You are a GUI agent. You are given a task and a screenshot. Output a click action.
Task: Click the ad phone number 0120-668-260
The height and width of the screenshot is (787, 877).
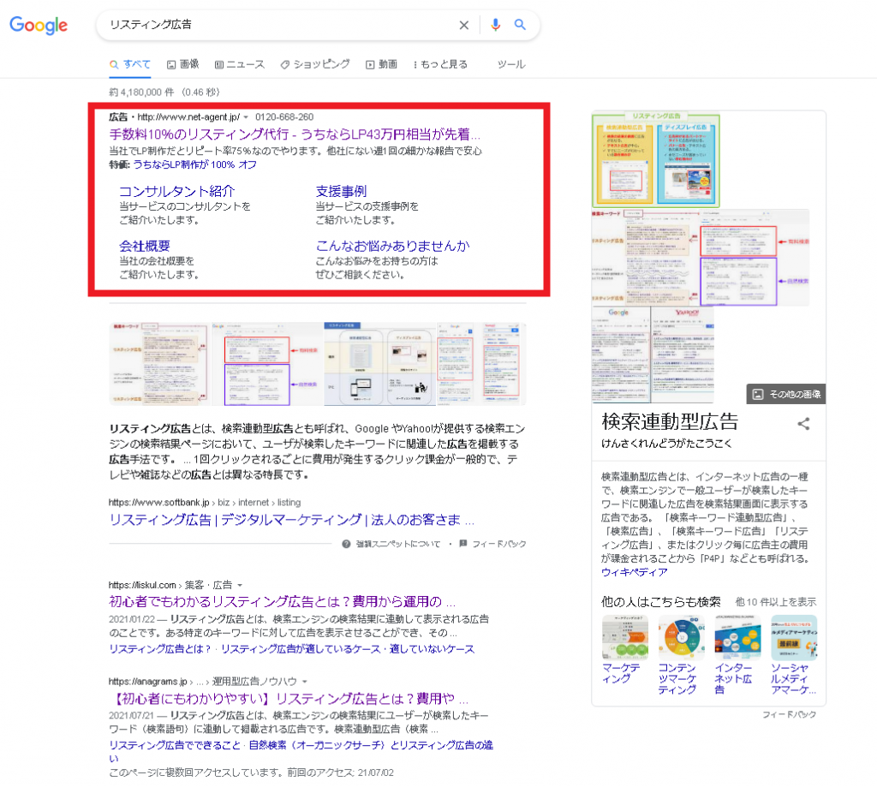click(284, 117)
